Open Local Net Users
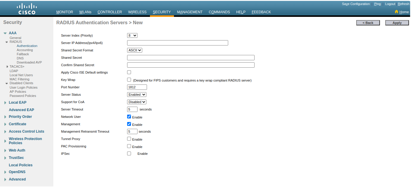The width and height of the screenshot is (411, 187). pyautogui.click(x=21, y=75)
